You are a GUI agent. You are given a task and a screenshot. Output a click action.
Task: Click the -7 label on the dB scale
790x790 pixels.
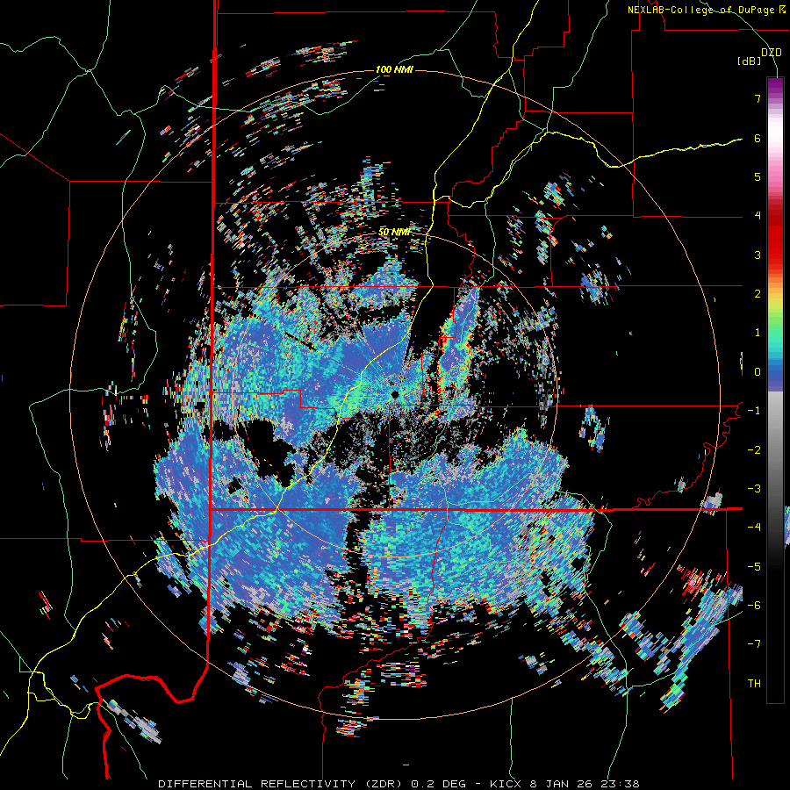pyautogui.click(x=754, y=644)
